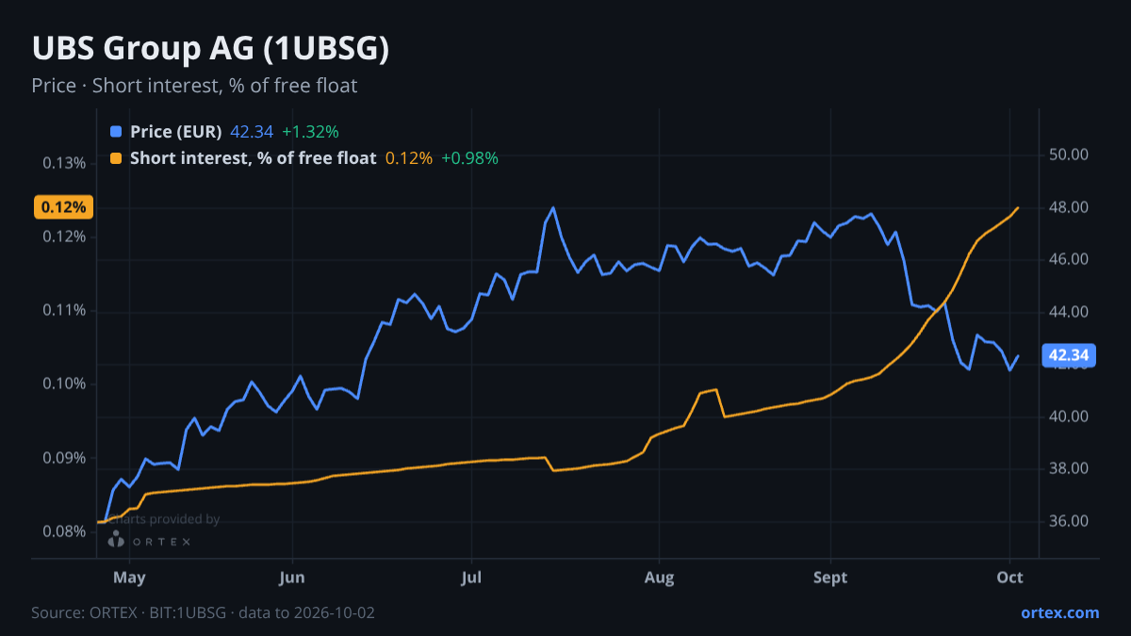Click the 36.00 right axis label
The image size is (1131, 636).
pyautogui.click(x=1069, y=521)
